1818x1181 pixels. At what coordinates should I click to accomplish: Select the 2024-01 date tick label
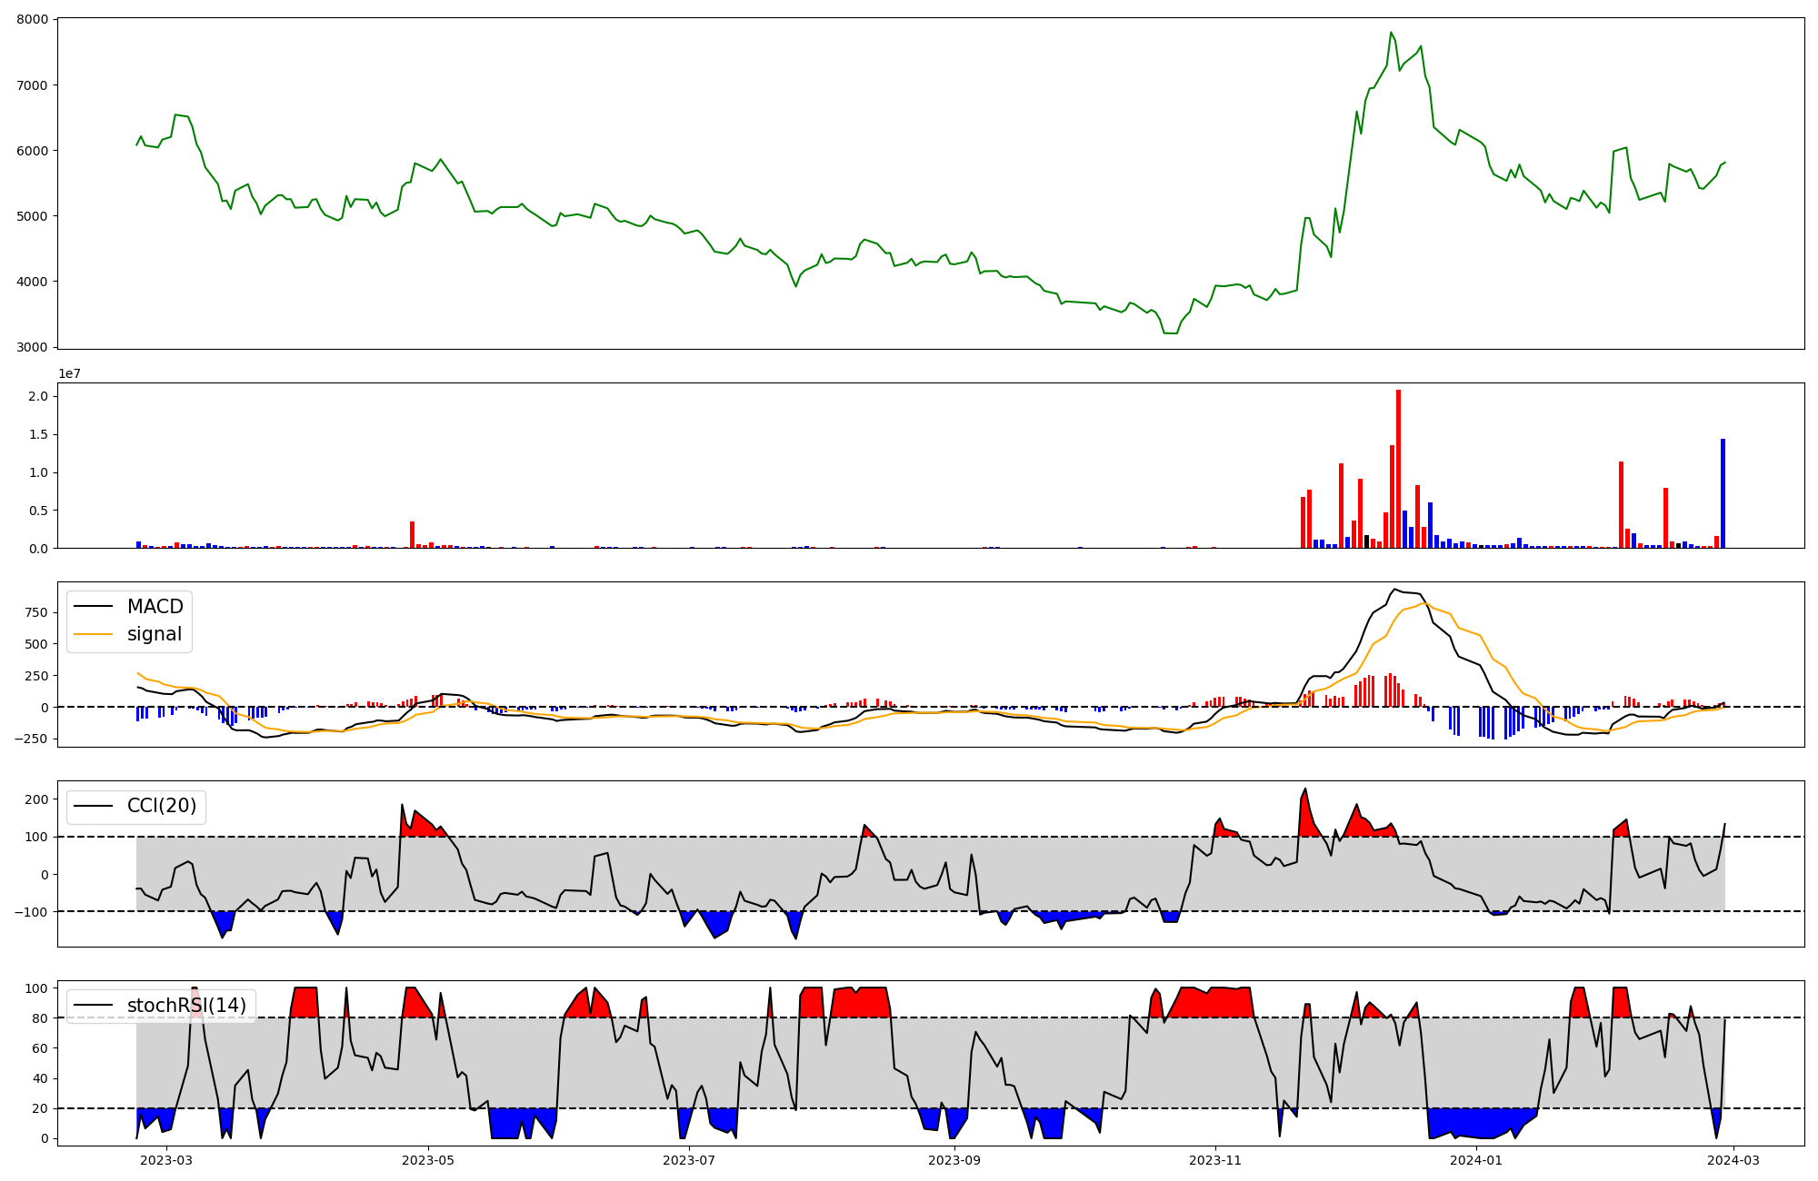pos(1476,1160)
